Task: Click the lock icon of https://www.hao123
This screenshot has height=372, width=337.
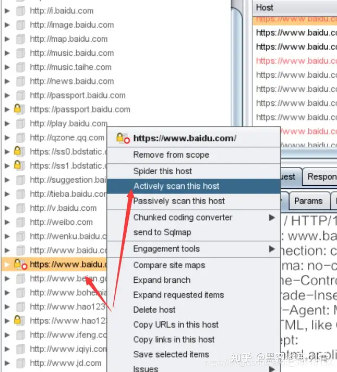Action: (18, 320)
